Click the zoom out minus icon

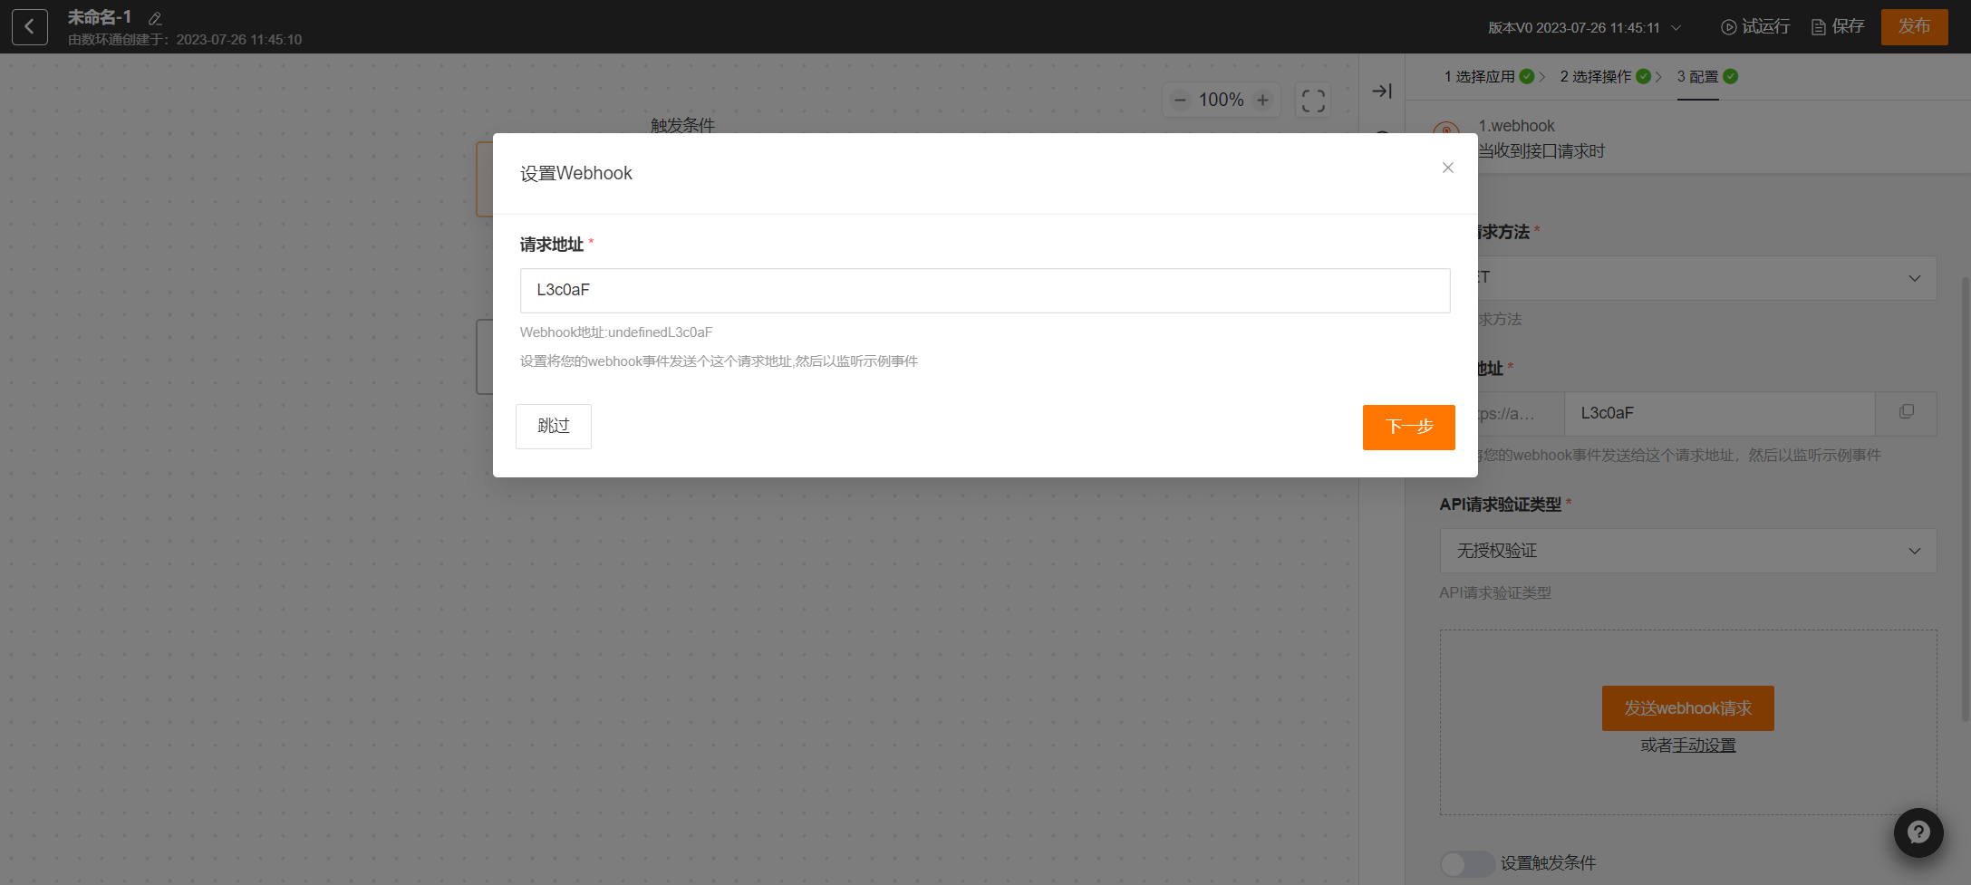[1180, 101]
